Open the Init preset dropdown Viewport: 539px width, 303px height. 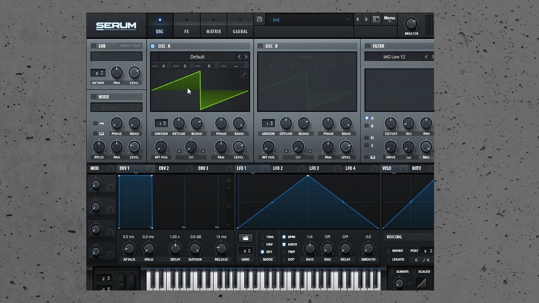pyautogui.click(x=310, y=19)
